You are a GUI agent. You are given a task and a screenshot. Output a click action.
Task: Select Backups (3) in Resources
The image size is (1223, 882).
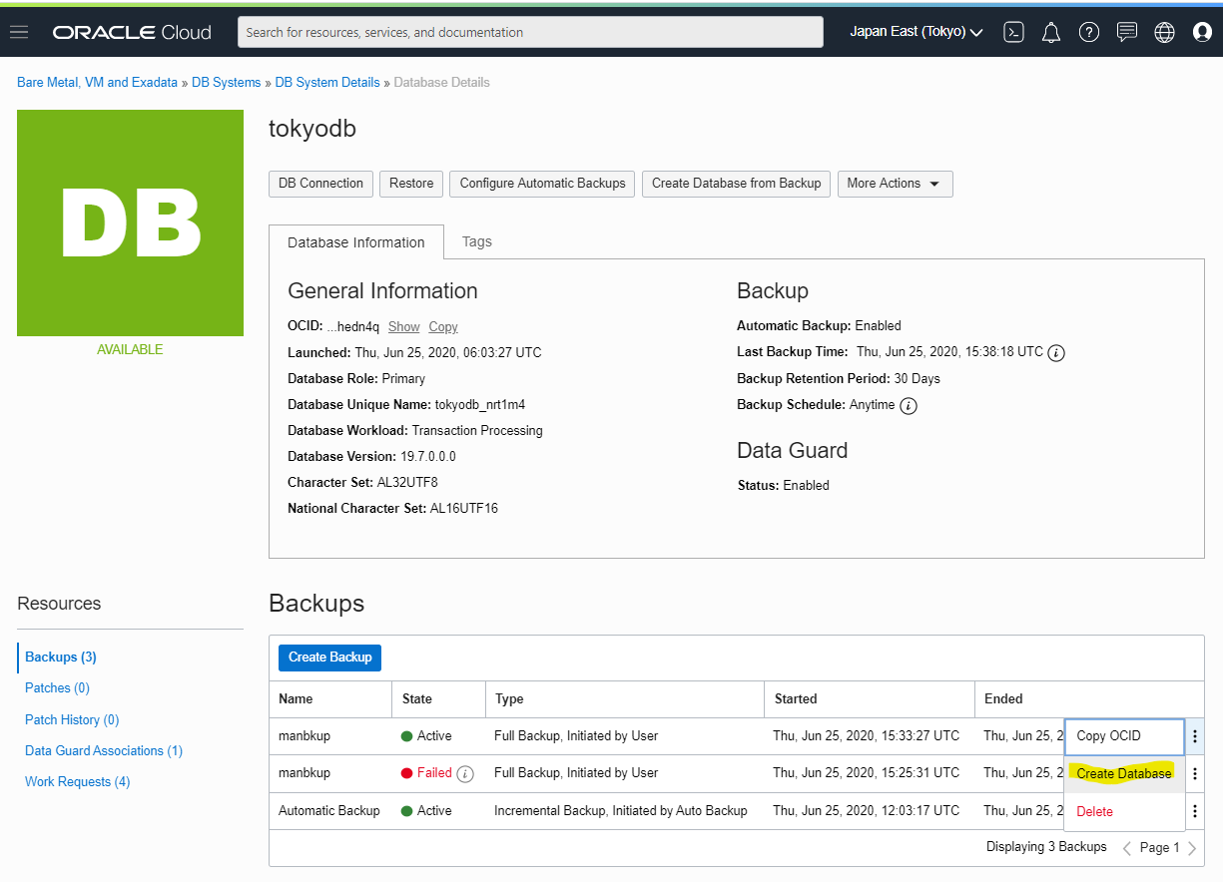[x=61, y=657]
